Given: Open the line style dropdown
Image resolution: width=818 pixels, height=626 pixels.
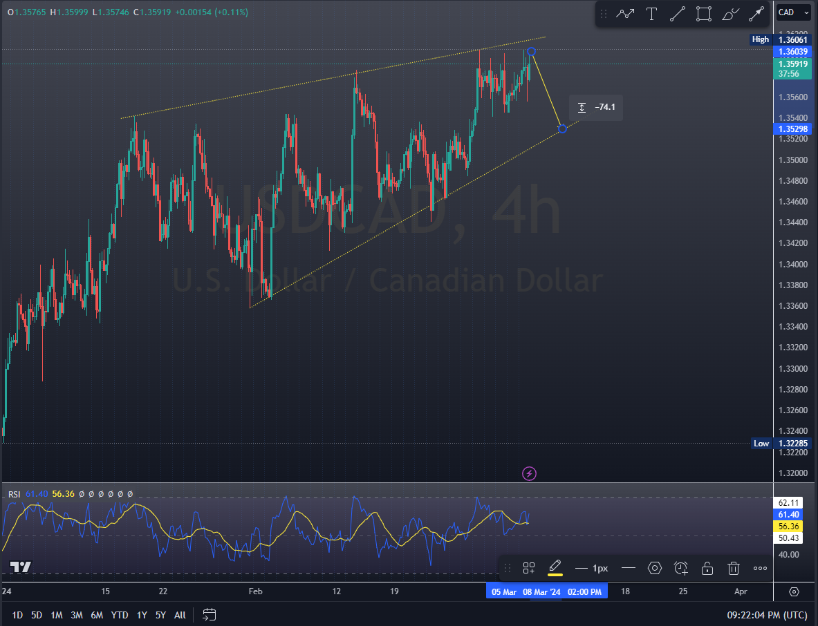Looking at the screenshot, I should click(629, 568).
